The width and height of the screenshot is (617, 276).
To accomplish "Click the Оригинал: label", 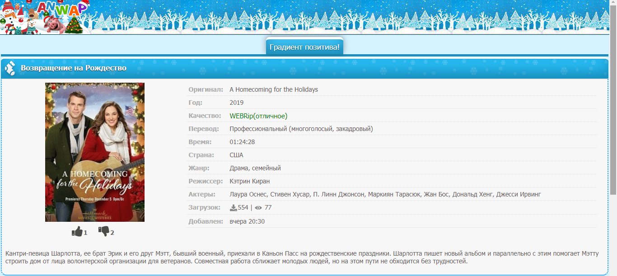I will (x=206, y=89).
